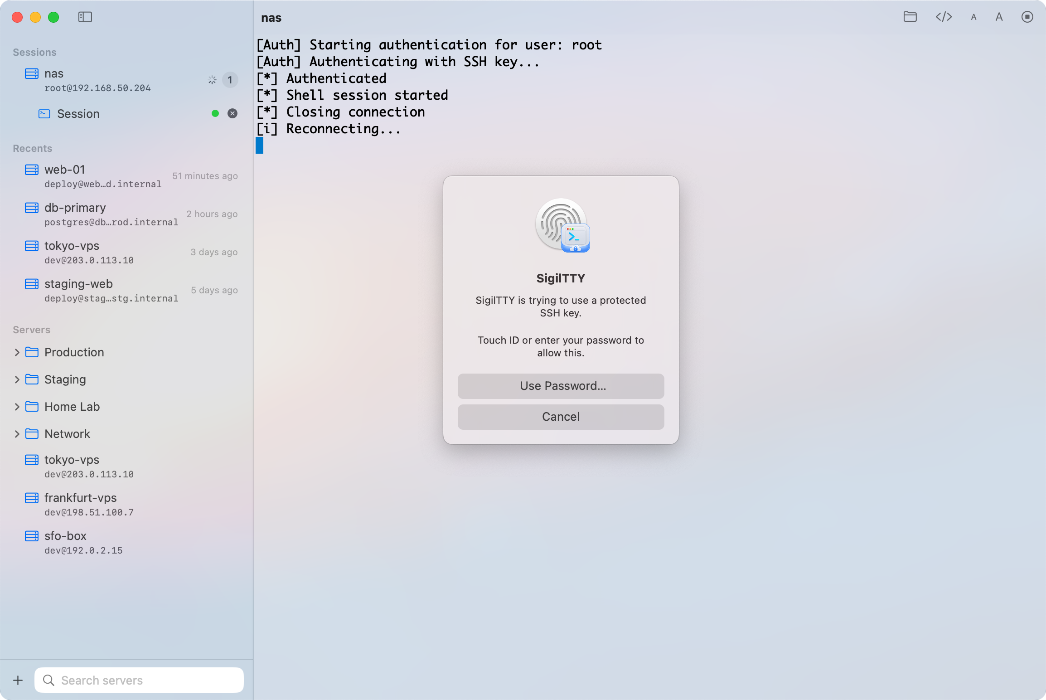Click the frankfurt-vps server icon

tap(32, 498)
